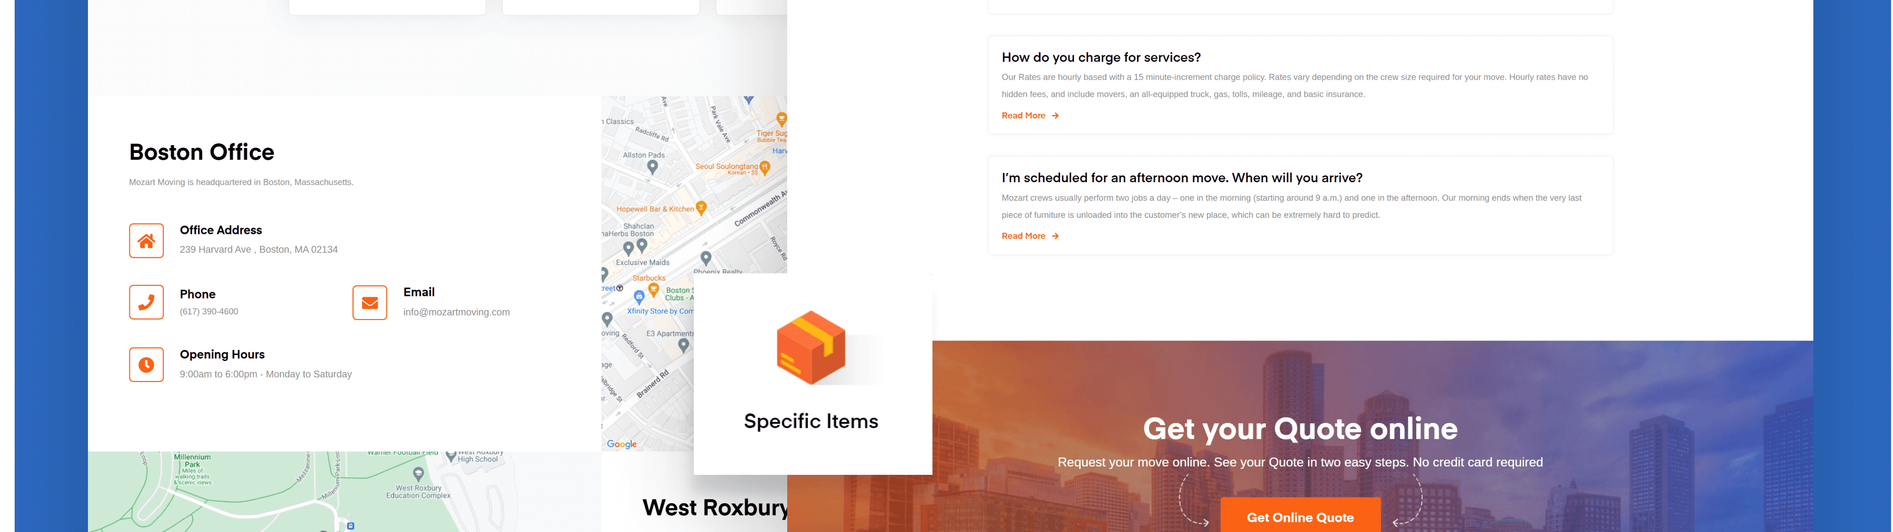
Task: Click the Hopewell Bar & Kitchen map pin
Action: coord(701,208)
